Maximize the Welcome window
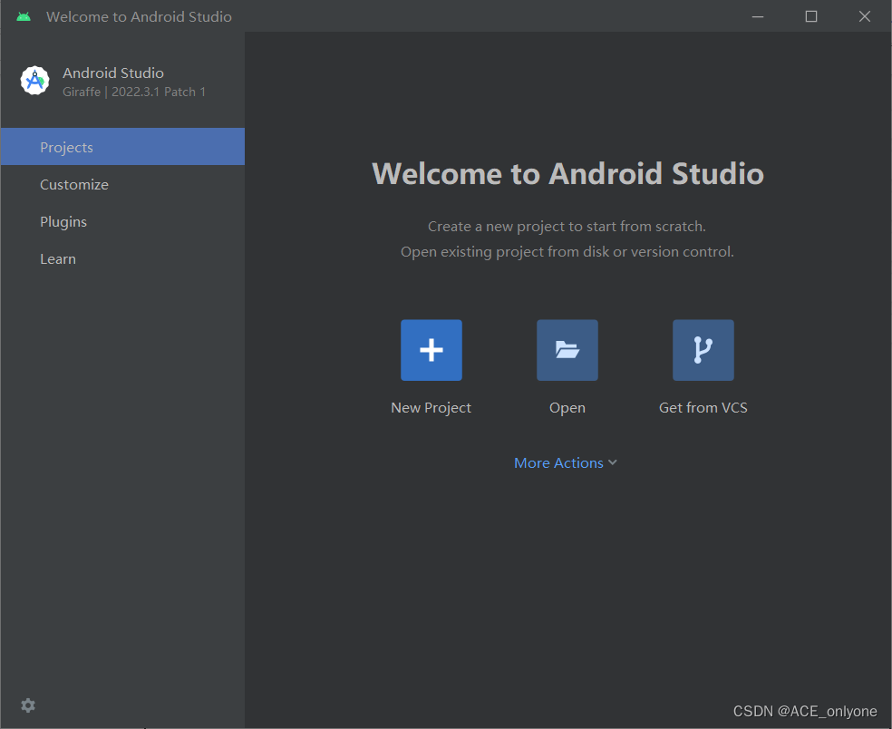 (x=811, y=16)
